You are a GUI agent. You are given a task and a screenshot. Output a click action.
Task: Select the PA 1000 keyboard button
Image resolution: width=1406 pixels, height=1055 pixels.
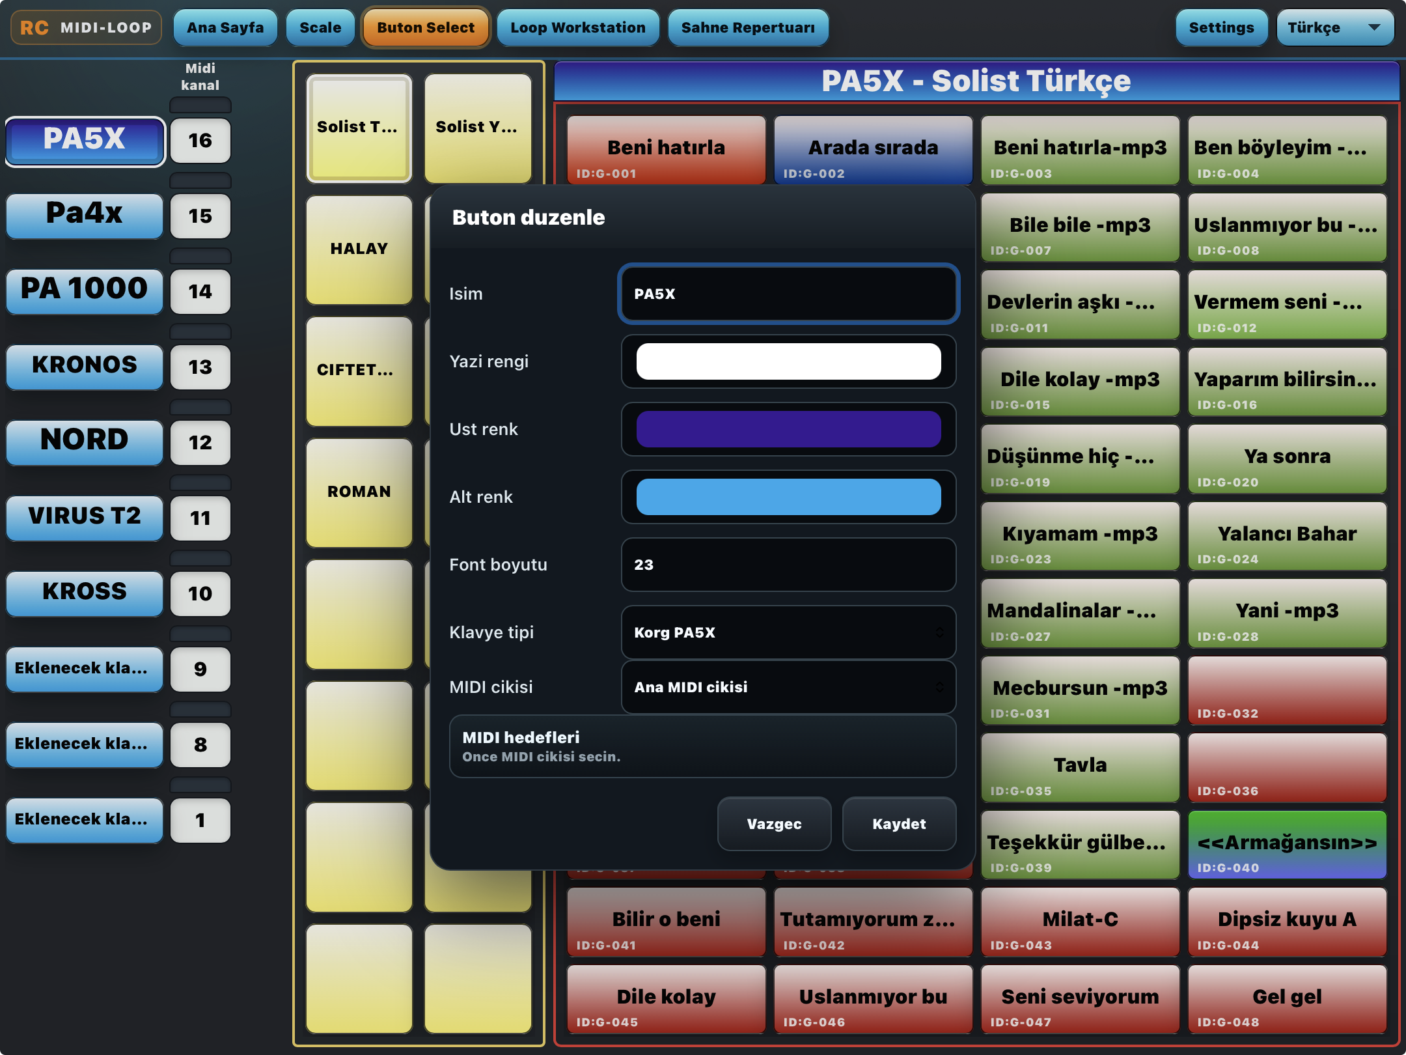tap(85, 291)
